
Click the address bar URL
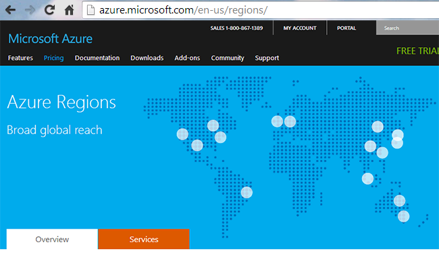(x=184, y=10)
